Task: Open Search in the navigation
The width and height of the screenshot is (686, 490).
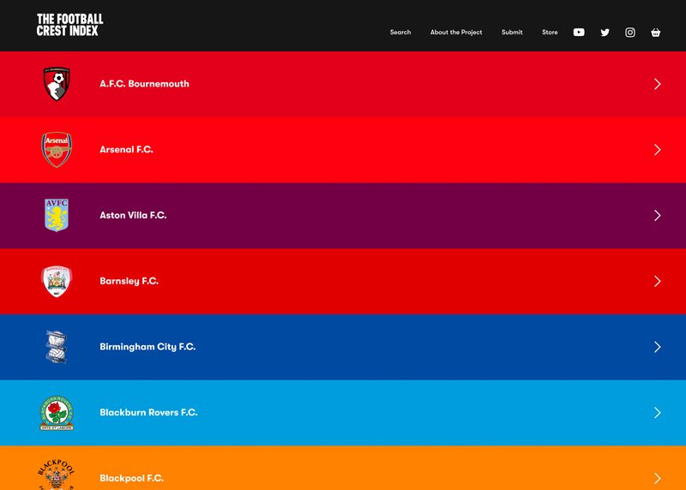Action: click(400, 33)
